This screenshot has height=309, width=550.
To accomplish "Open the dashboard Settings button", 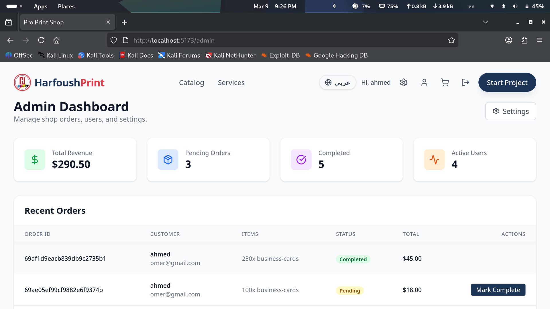I will [510, 111].
